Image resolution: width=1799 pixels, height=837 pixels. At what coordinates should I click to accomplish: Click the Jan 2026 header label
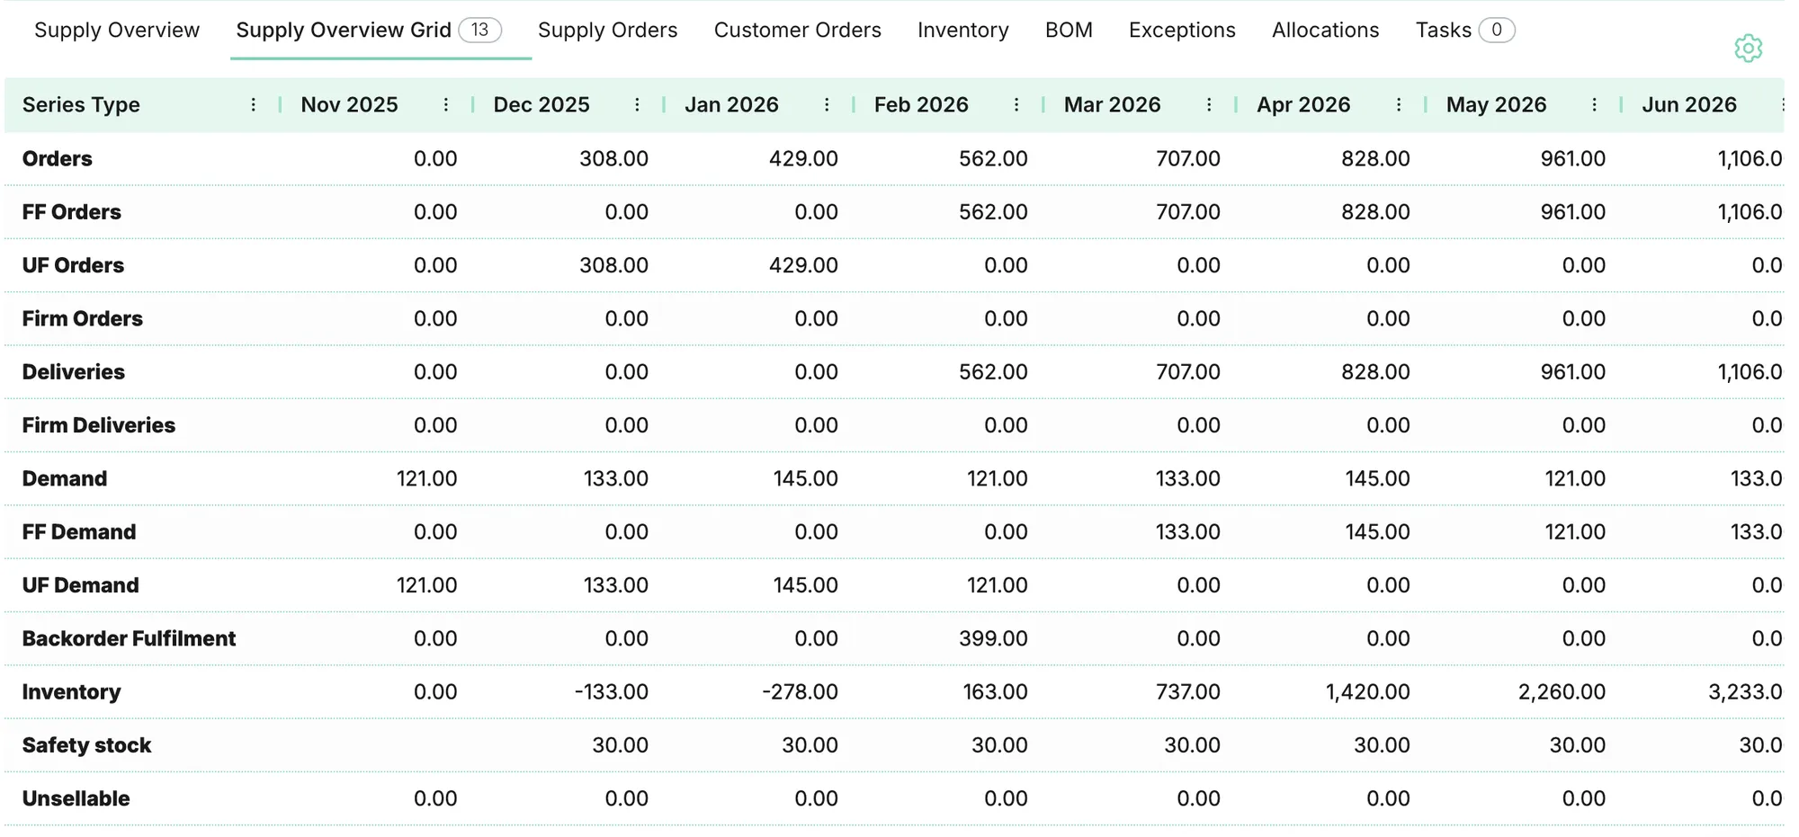coord(731,105)
